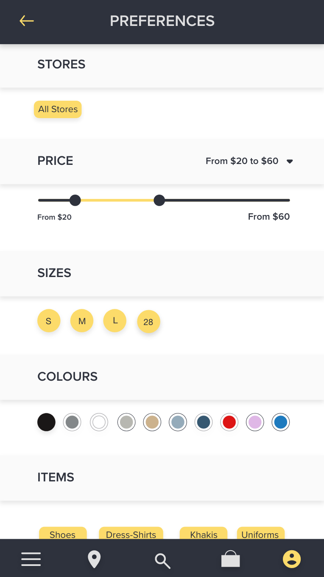Toggle size L chip
Viewport: 324px width, 577px height.
(x=115, y=320)
